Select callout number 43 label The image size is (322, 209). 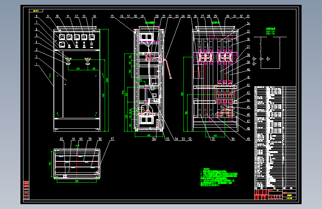[x=248, y=93]
